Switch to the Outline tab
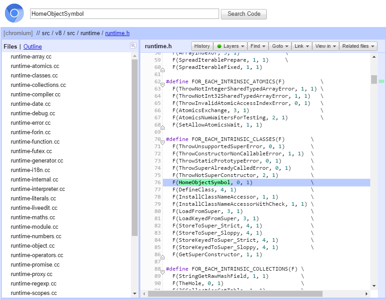The height and width of the screenshot is (299, 386). (x=32, y=46)
